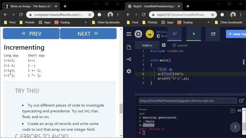
Task: Open Chrome menu in the Repl.it window
Action: coord(241,15)
